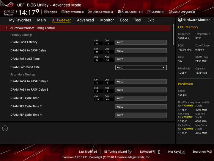
Task: Click the info icon in help panel
Action: pyautogui.click(x=5, y=129)
